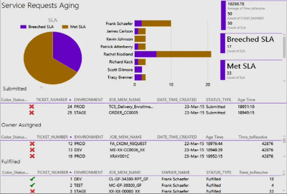The width and height of the screenshot is (287, 194).
Task: Sort Fulfilled table by OWNER_NAME column header
Action: [175, 172]
